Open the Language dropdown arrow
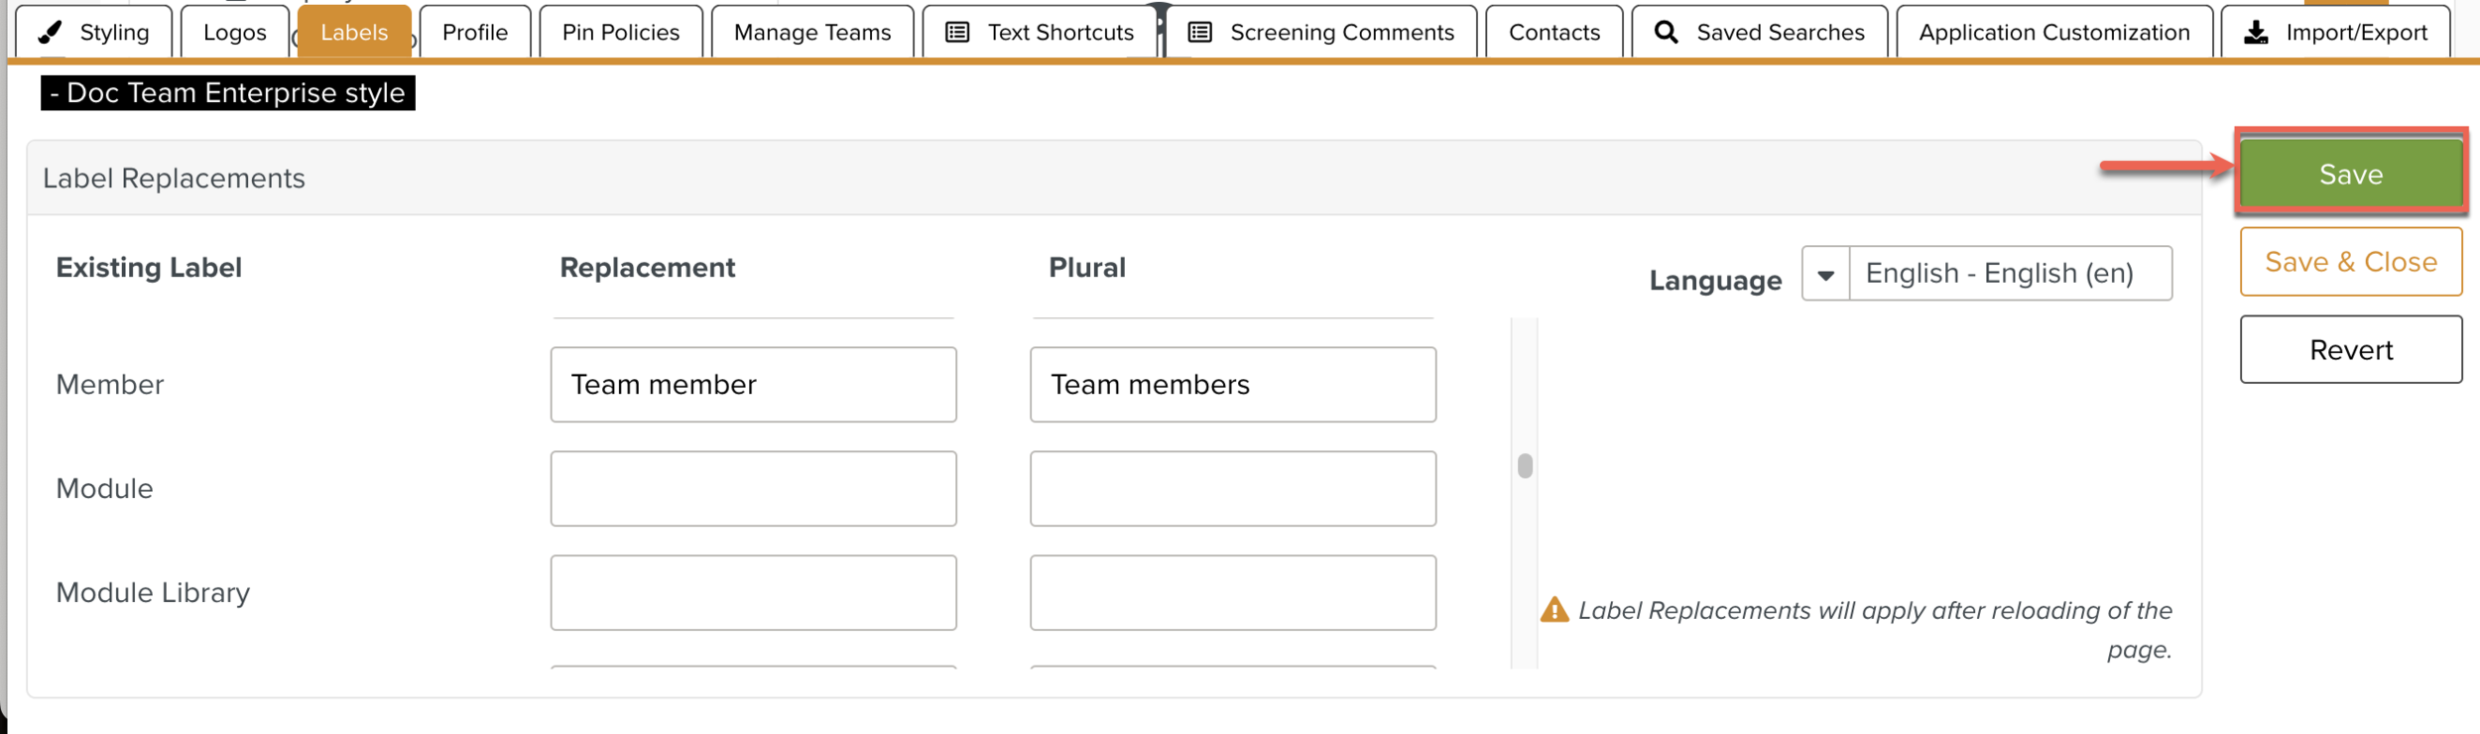The width and height of the screenshot is (2480, 734). coord(1825,274)
